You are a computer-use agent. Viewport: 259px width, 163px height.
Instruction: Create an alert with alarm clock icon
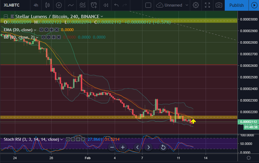click(94, 5)
